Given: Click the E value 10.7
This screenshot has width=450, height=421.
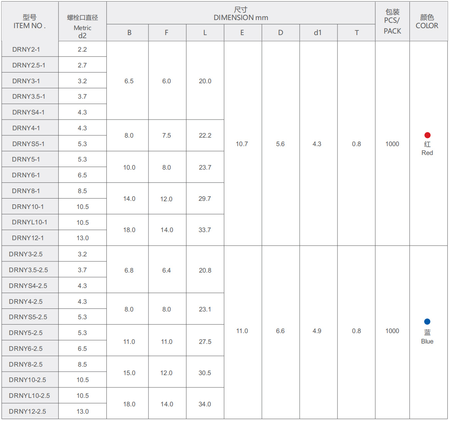Looking at the screenshot, I should pos(242,144).
